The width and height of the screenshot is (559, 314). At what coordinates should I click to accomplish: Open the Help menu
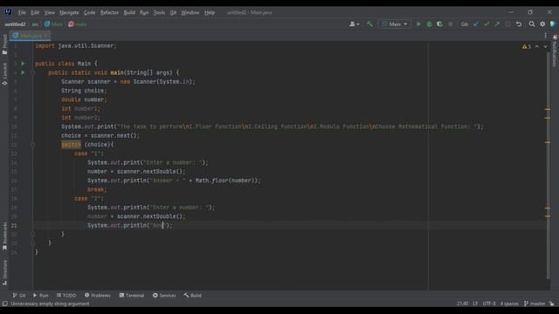click(210, 12)
